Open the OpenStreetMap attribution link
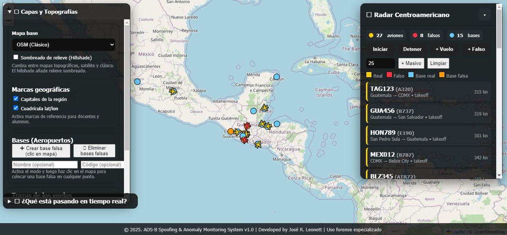Image resolution: width=507 pixels, height=235 pixels. click(x=489, y=232)
